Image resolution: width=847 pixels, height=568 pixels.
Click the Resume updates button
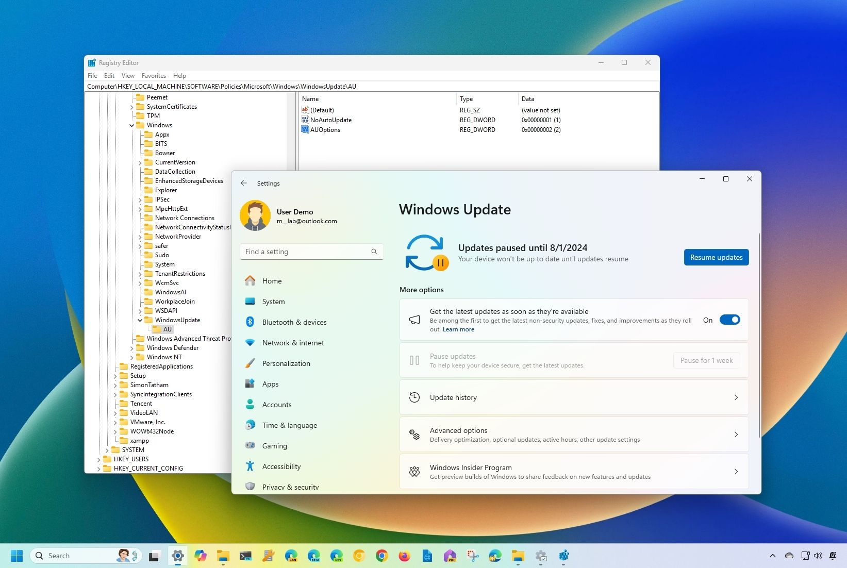click(716, 257)
